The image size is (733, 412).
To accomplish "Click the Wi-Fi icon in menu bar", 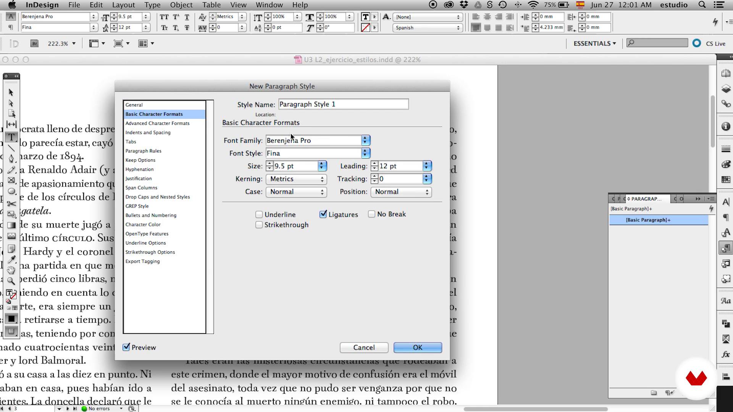I will 533,5.
